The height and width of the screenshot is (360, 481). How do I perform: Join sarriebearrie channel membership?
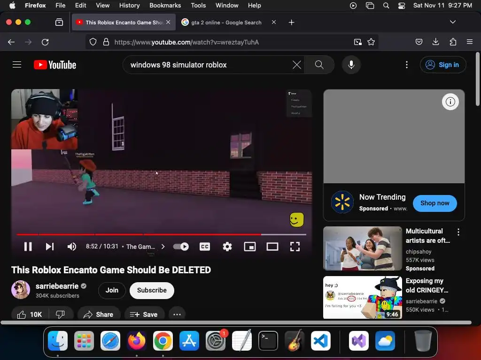pos(112,290)
